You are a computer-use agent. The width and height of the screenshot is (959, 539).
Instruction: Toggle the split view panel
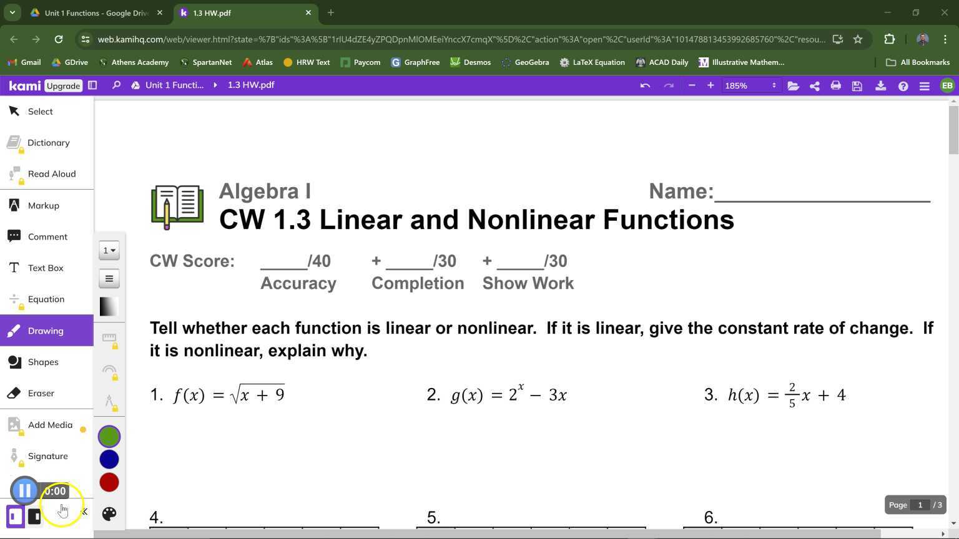pyautogui.click(x=92, y=85)
